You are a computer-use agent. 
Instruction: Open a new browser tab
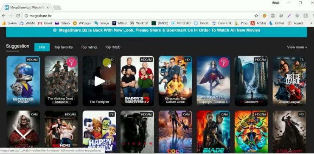57,8
